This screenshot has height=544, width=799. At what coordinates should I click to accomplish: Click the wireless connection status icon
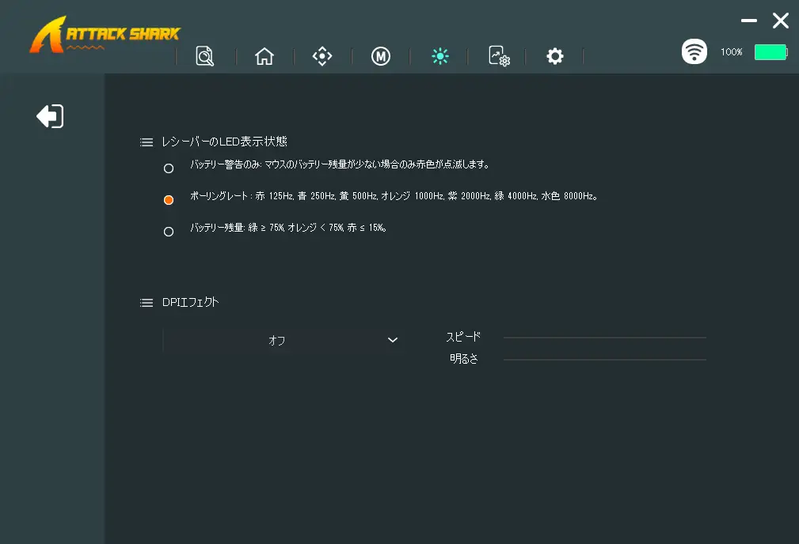(694, 52)
